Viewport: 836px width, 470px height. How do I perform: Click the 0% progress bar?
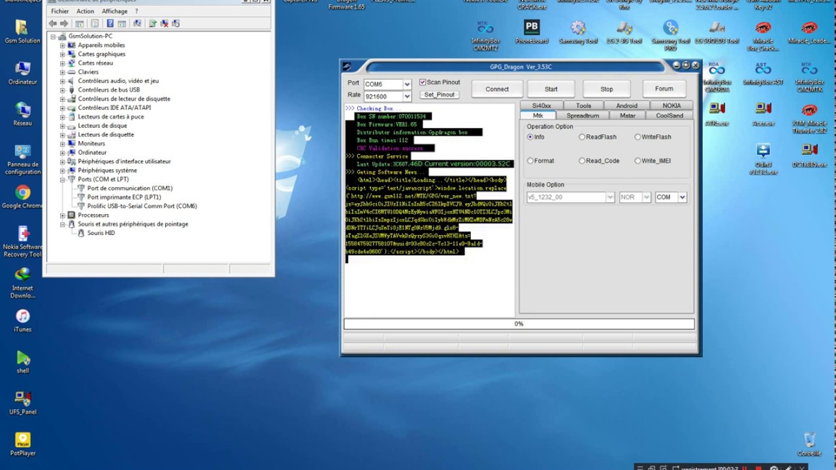[519, 324]
